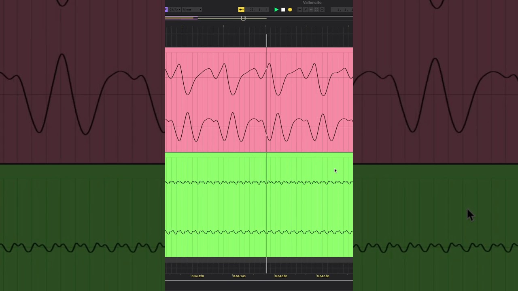Toggle the purple scale mode button
The width and height of the screenshot is (518, 291).
[x=166, y=10]
